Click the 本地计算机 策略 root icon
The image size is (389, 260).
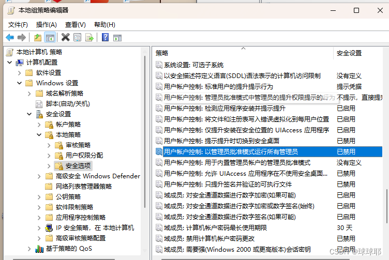[10, 52]
